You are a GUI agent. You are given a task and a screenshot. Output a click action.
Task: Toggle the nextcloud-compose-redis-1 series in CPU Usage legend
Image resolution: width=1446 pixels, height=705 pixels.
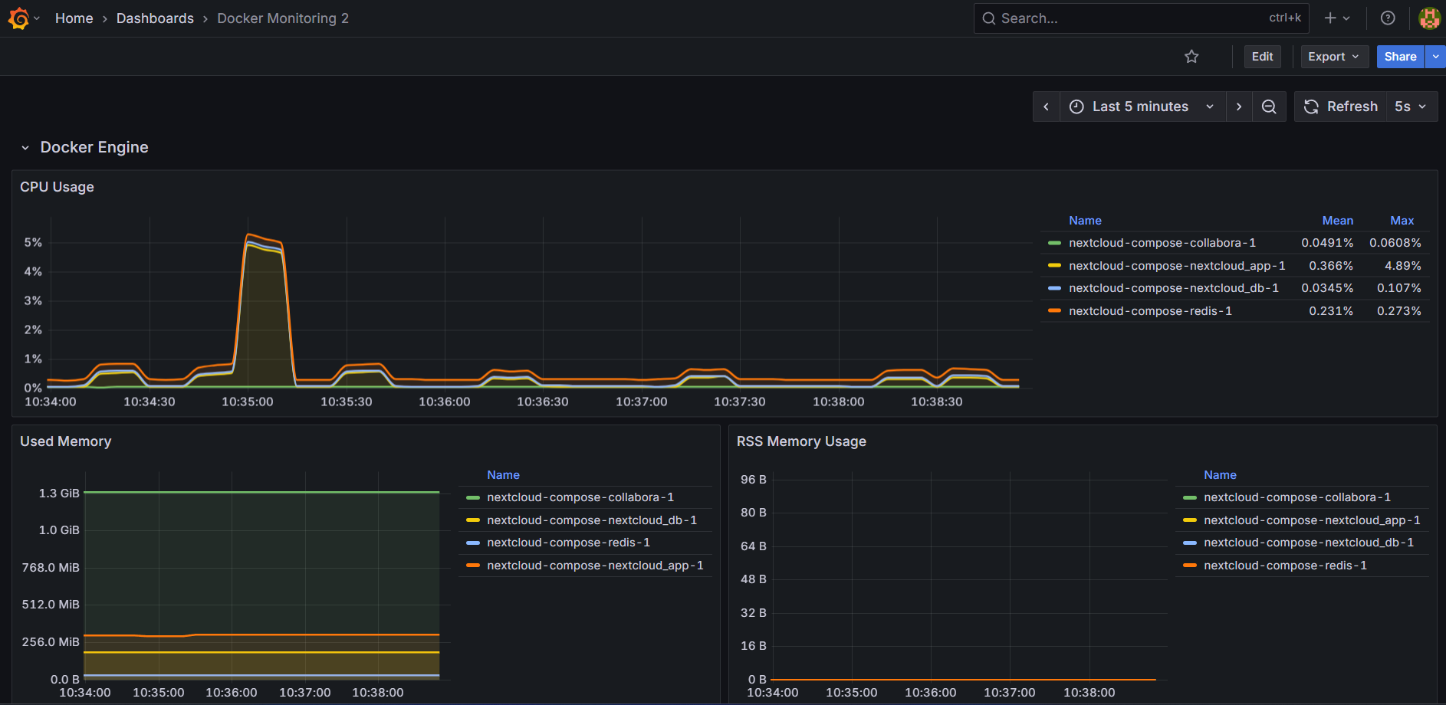[x=1150, y=310]
